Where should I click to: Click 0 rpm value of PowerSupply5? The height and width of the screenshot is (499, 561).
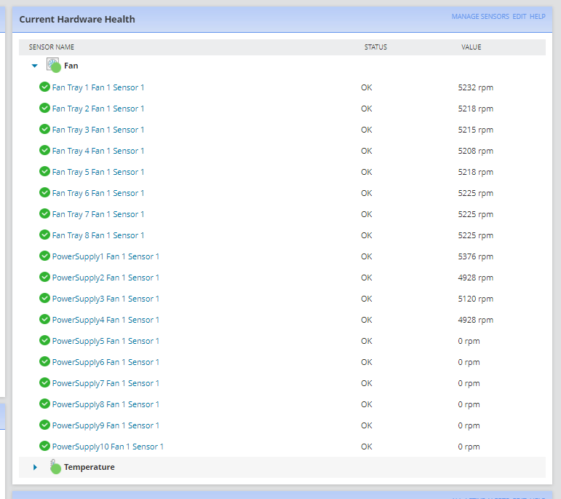469,341
